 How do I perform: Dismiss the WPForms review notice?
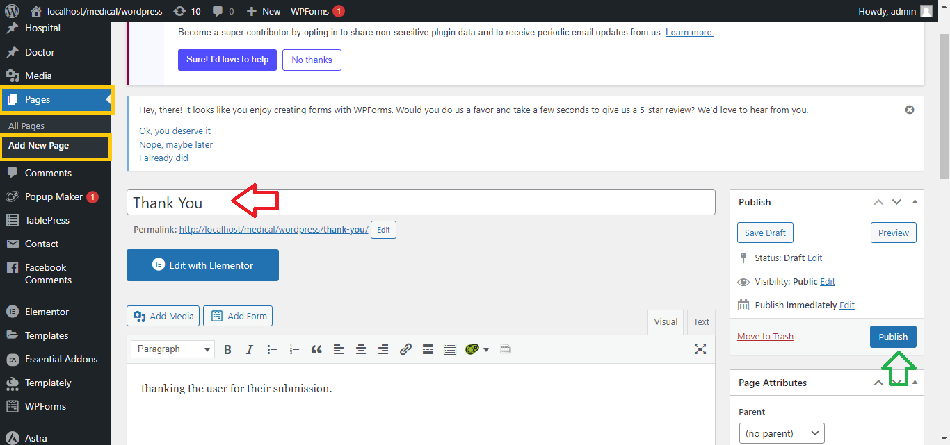pyautogui.click(x=909, y=110)
